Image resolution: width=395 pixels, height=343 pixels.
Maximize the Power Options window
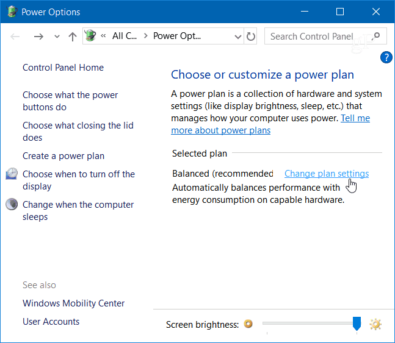point(340,12)
